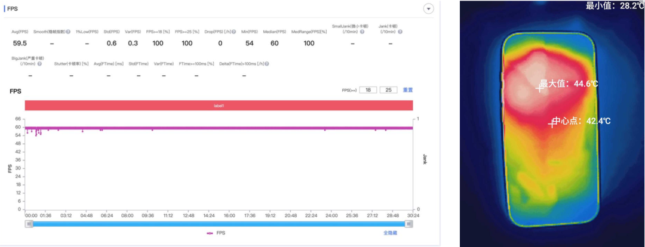Screen dimensions: 645x247
Task: Collapse the FPS panel with the arrow button
Action: tap(428, 9)
